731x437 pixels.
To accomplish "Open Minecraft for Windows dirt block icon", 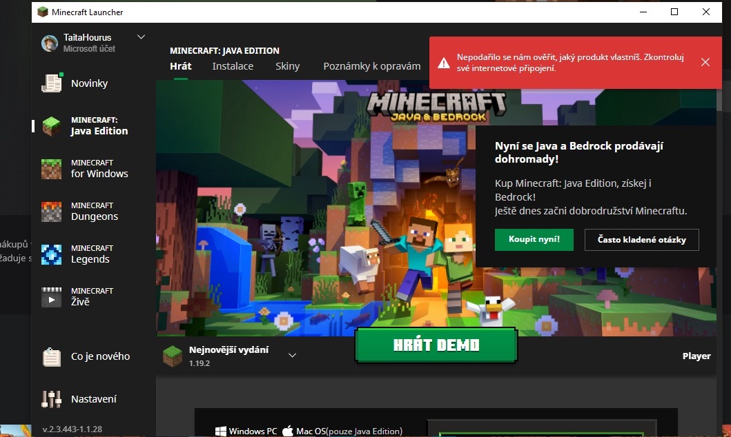I will point(51,169).
